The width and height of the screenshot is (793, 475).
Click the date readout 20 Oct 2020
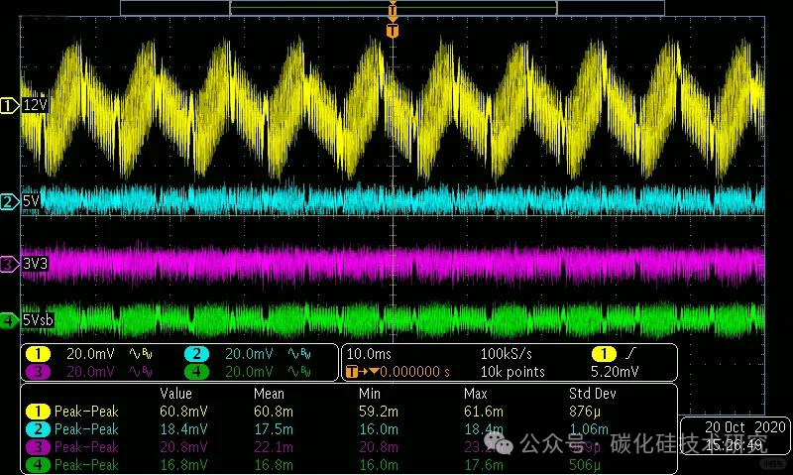[745, 427]
